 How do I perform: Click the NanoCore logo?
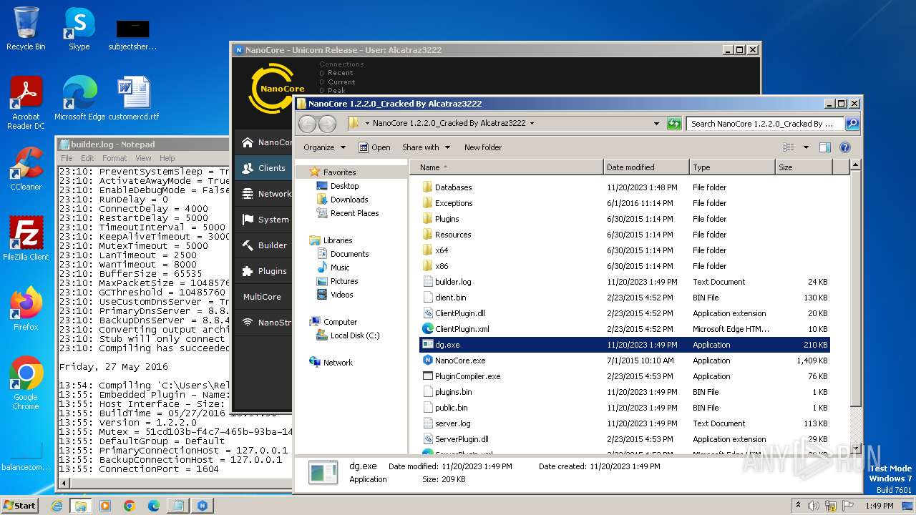(278, 89)
